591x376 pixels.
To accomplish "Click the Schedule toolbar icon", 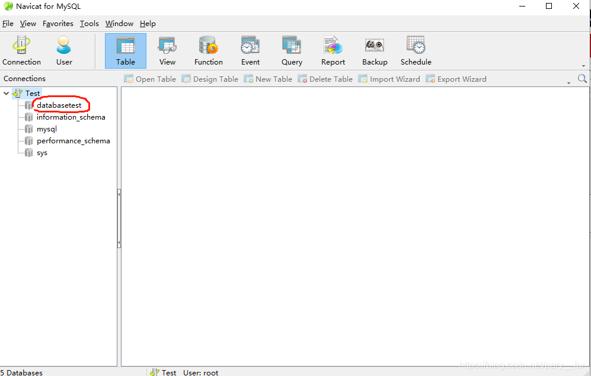I will pyautogui.click(x=416, y=50).
